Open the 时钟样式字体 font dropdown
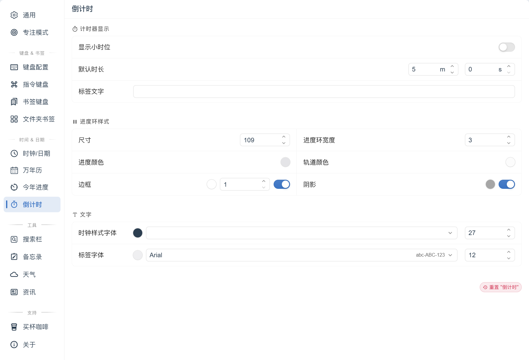The height and width of the screenshot is (360, 529). click(x=302, y=233)
